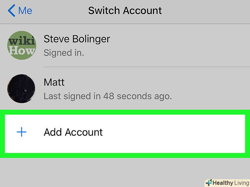Viewport: 250px width, 187px height.
Task: Tap the blue back chevron arrow
Action: coord(11,11)
